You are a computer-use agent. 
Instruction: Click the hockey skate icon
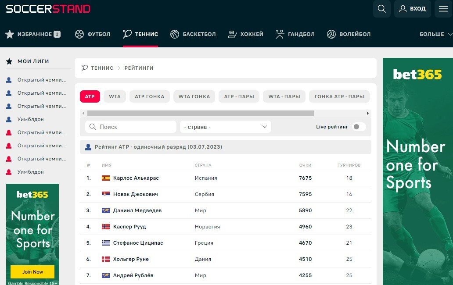233,34
